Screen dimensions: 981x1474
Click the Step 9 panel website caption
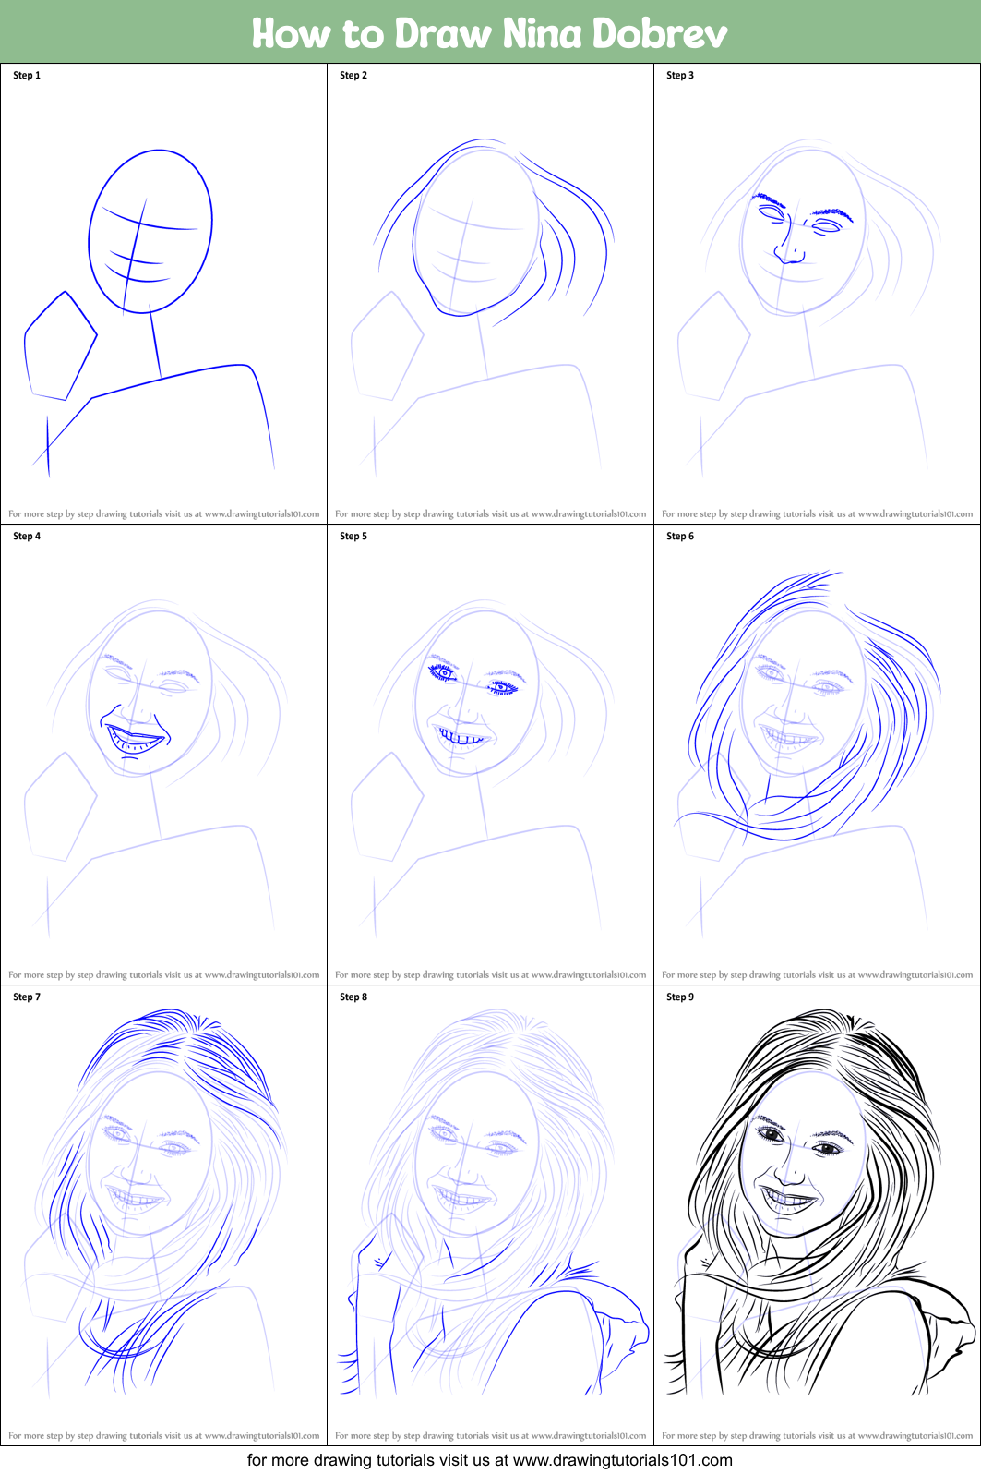818,1436
